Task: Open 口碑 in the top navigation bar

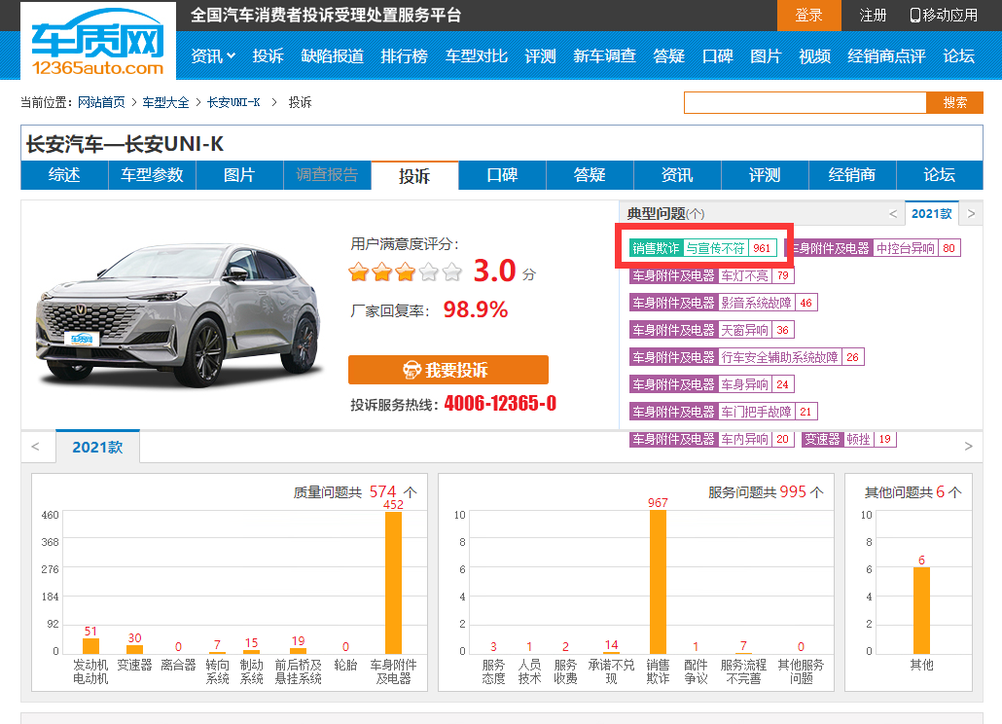Action: [x=718, y=56]
